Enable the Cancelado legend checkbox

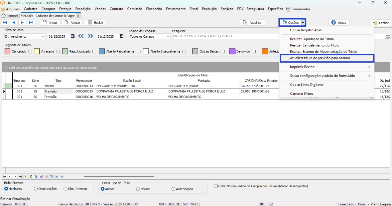30,52
